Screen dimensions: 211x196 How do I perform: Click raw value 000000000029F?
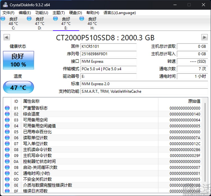[x=185, y=156]
